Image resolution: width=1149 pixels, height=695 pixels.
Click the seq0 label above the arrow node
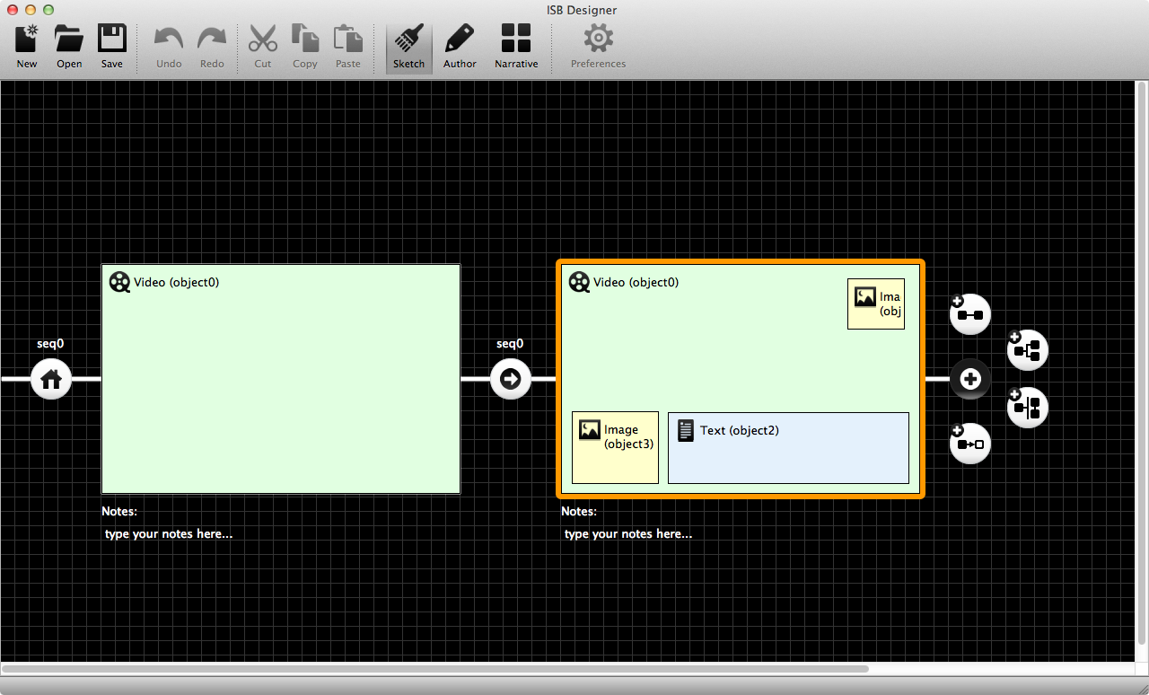pyautogui.click(x=510, y=343)
